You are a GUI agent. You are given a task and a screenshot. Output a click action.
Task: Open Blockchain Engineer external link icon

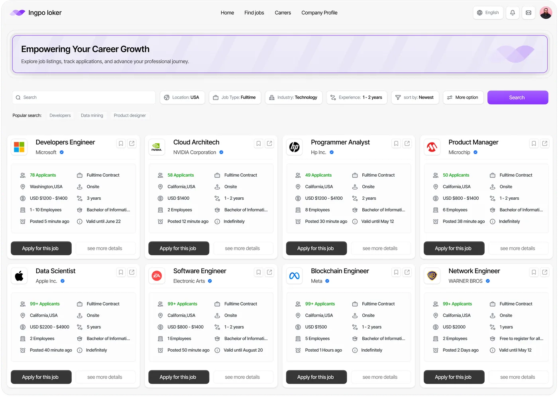(407, 272)
